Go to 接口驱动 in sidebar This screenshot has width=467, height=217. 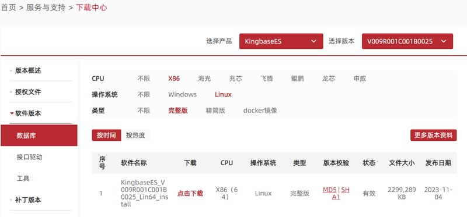pyautogui.click(x=30, y=157)
